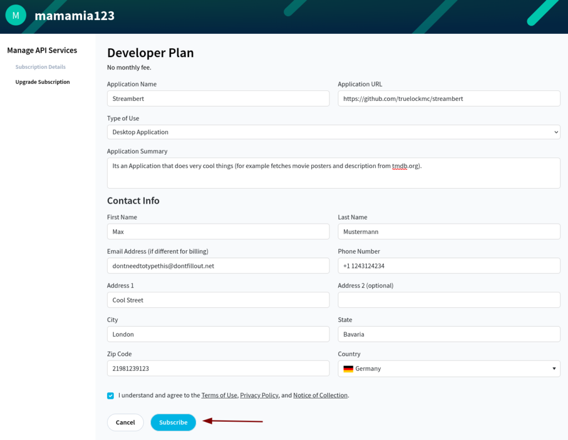This screenshot has height=440, width=568.
Task: Open the Terms of Use link
Action: click(x=219, y=395)
